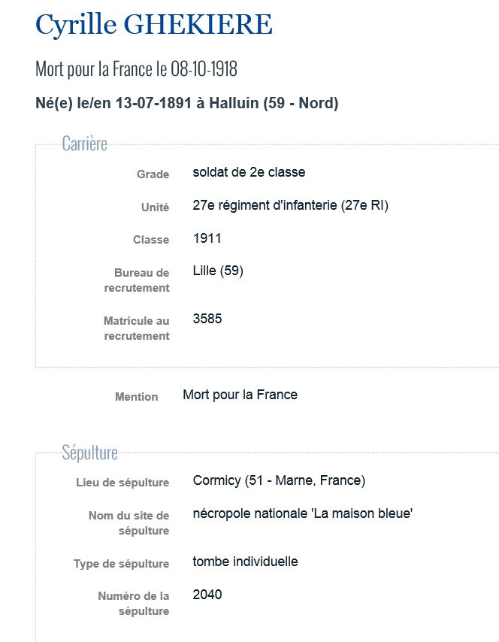The height and width of the screenshot is (642, 499).
Task: Click the 27e régiment d'infanterie unit value
Action: [290, 205]
